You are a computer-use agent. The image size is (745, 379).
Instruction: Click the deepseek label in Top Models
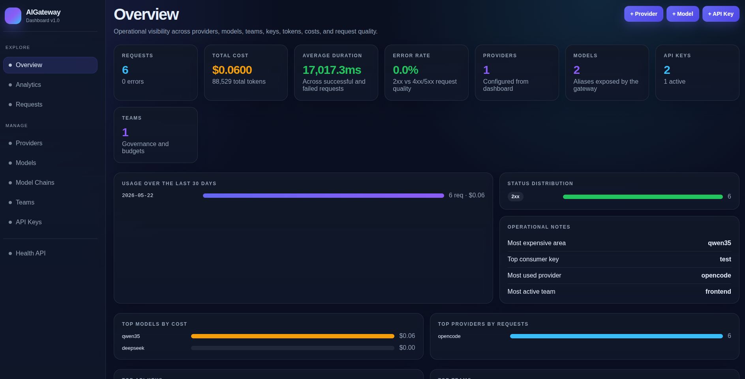tap(133, 348)
